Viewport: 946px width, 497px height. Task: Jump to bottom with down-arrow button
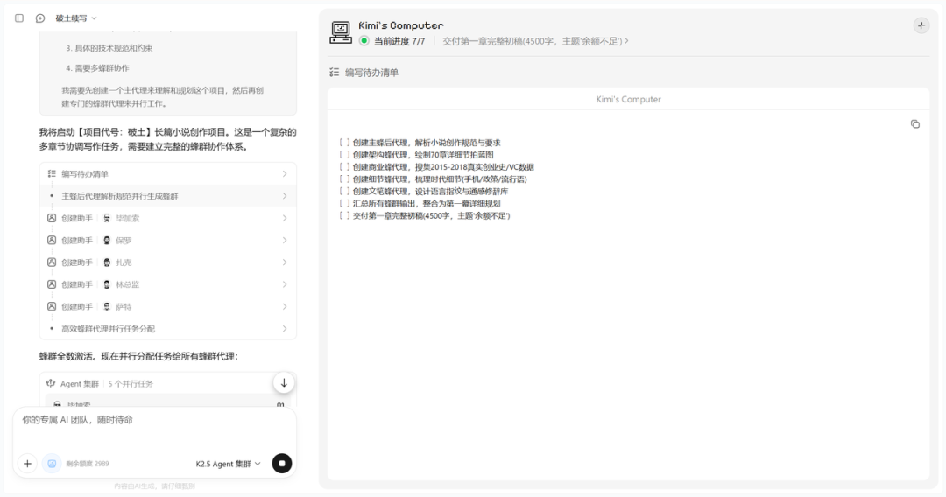tap(284, 383)
